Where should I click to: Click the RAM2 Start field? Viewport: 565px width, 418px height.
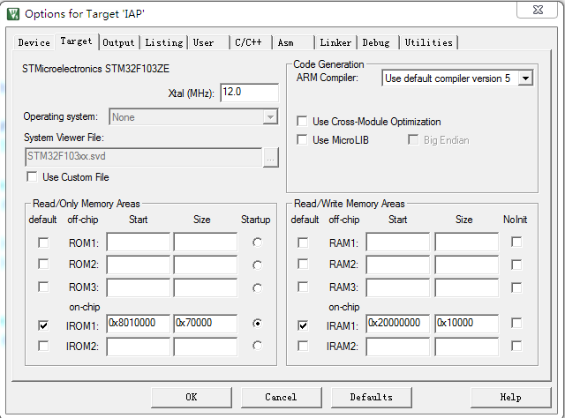click(x=398, y=265)
